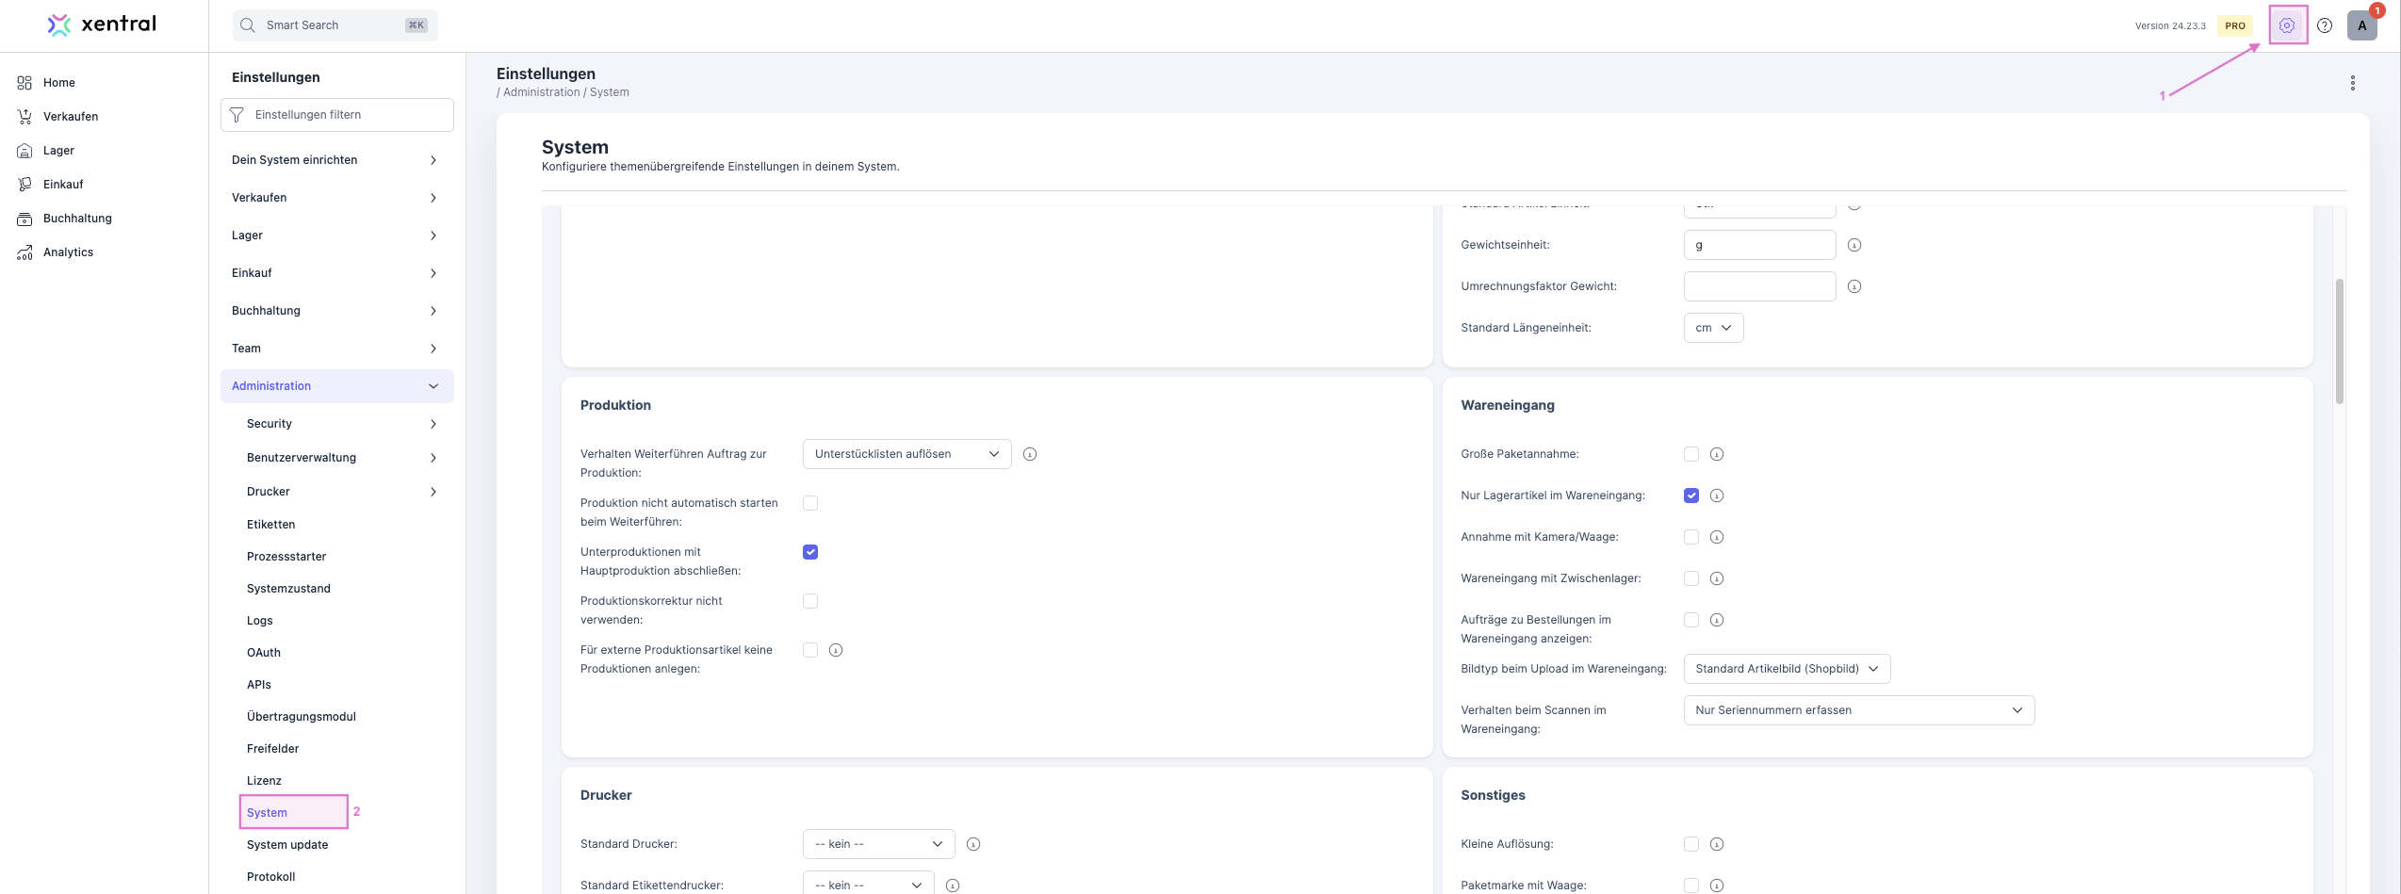Go to Buchhaltung in main navigation
Screen dimensions: 2401x894
pyautogui.click(x=77, y=219)
